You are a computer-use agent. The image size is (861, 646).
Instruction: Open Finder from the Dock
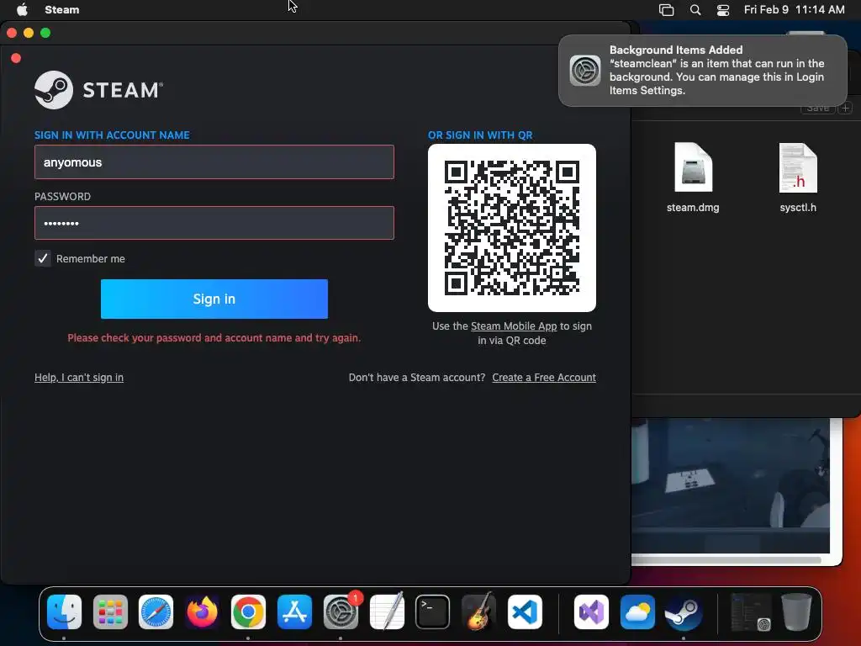click(64, 612)
